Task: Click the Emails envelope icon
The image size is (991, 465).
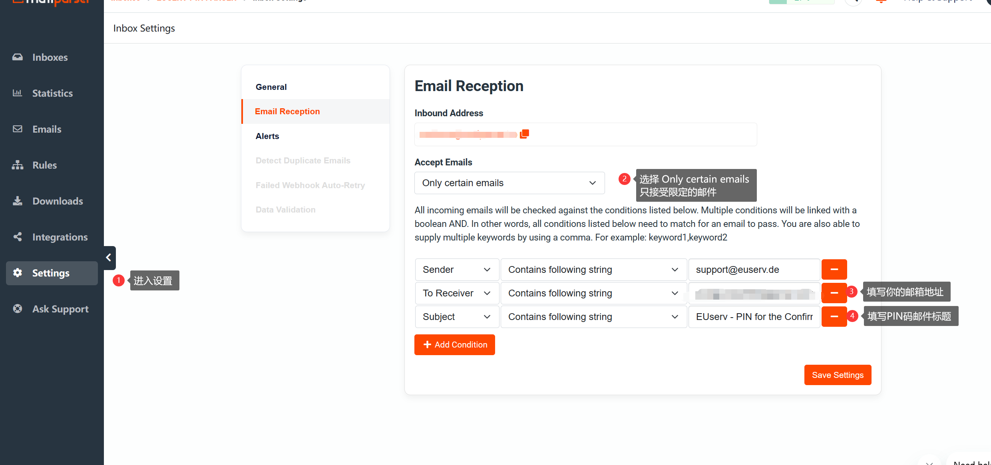Action: click(17, 129)
